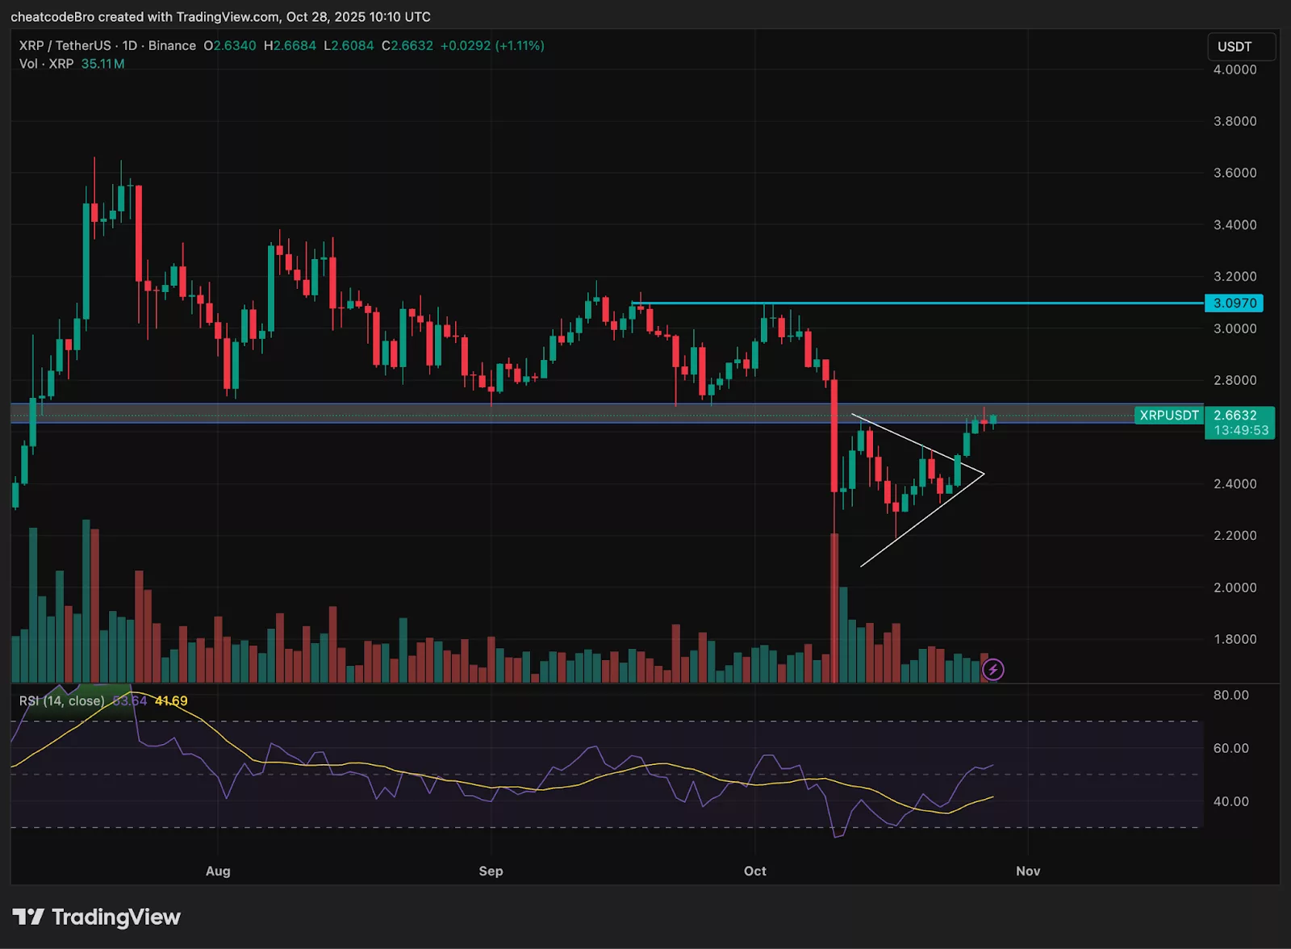The image size is (1291, 949).
Task: Select the Oct label on the time axis
Action: pos(754,872)
